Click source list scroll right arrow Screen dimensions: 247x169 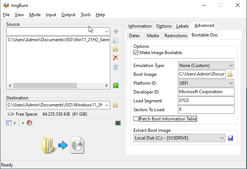(x=106, y=85)
